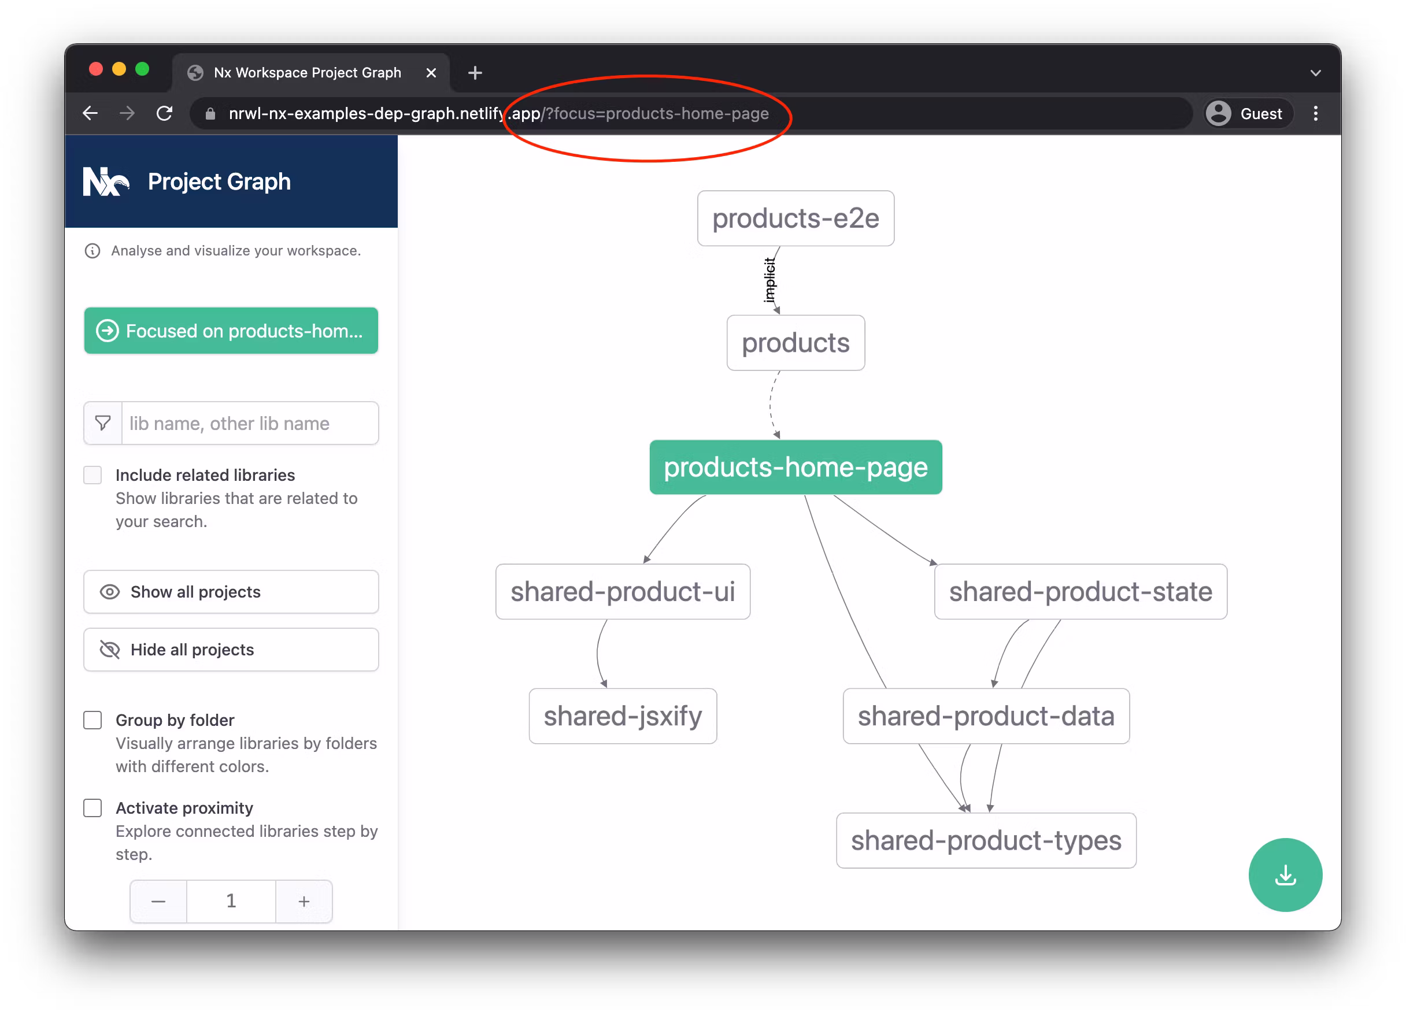Click the lock icon in address bar
The image size is (1406, 1016).
point(210,114)
